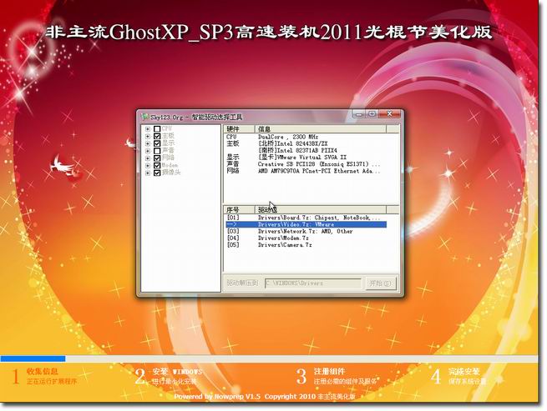Click the 信息 column header
Viewport: 547px width, 411px height.
321,129
